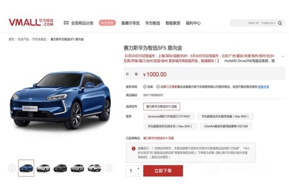
Task: Select the 赛力斯华为智选SF5 四驱 model option
Action: pos(161,107)
